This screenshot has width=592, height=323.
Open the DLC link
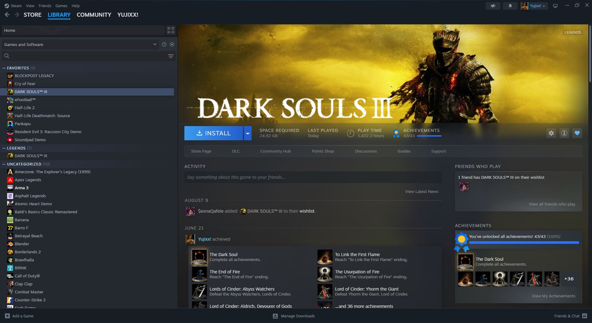click(236, 151)
